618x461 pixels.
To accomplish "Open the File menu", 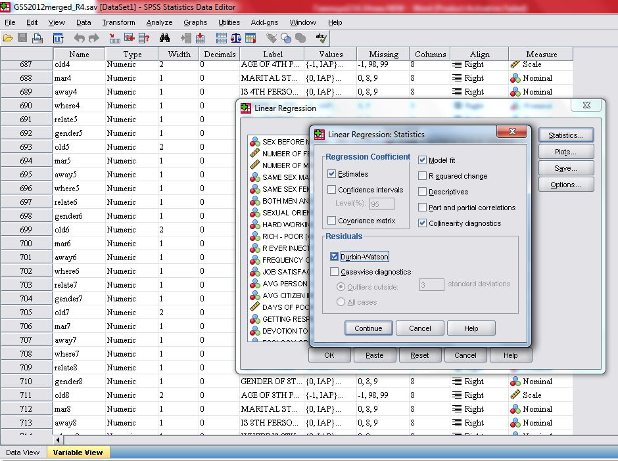I will (x=10, y=22).
